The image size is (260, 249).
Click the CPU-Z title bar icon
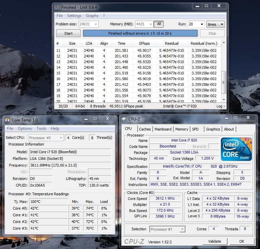coord(124,119)
